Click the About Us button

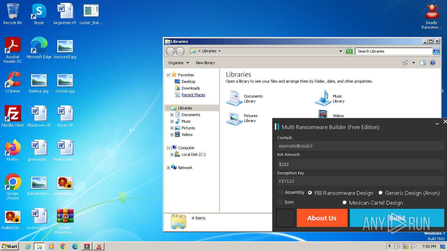pyautogui.click(x=322, y=218)
